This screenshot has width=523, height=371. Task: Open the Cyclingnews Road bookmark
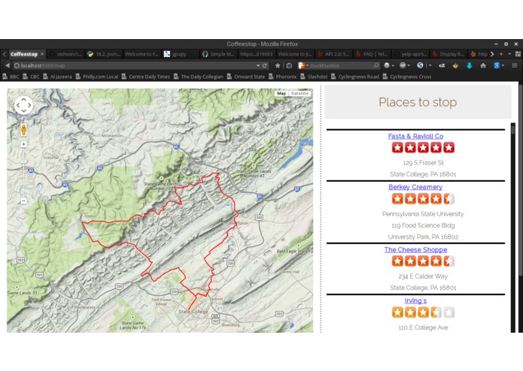point(355,77)
